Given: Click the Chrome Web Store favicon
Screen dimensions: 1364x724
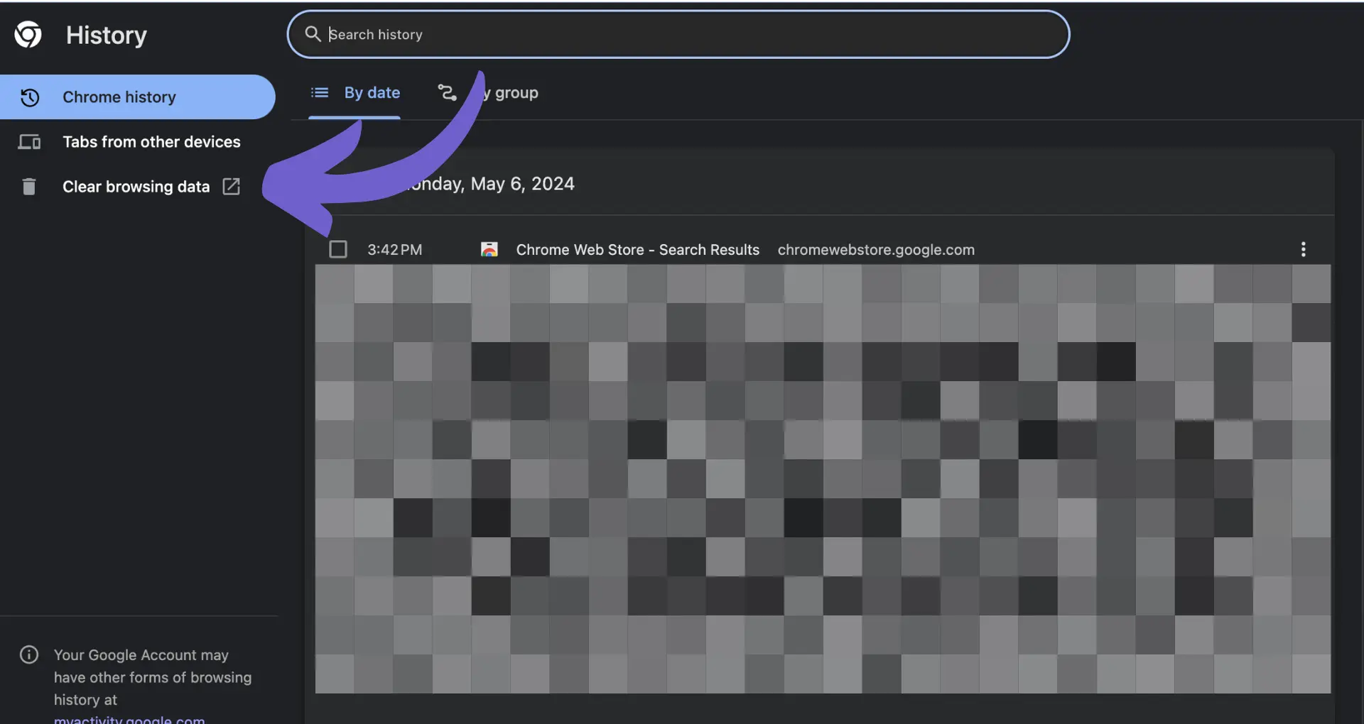Looking at the screenshot, I should point(489,249).
